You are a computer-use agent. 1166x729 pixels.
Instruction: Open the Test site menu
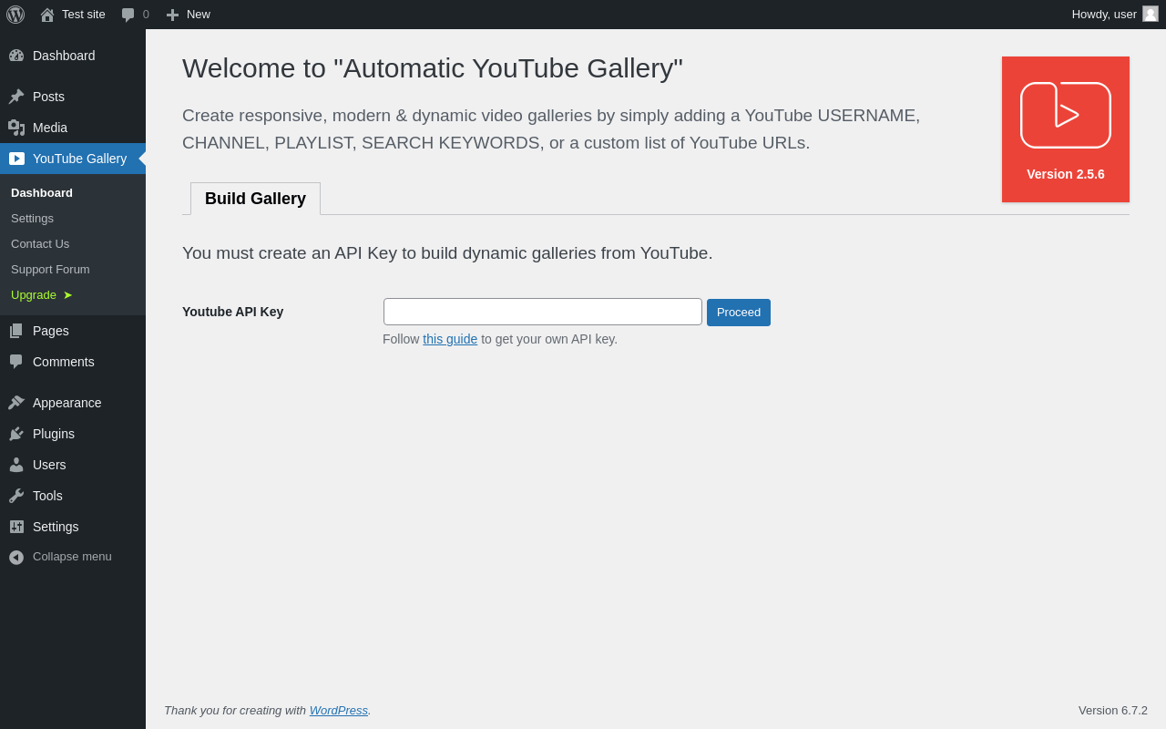coord(73,15)
